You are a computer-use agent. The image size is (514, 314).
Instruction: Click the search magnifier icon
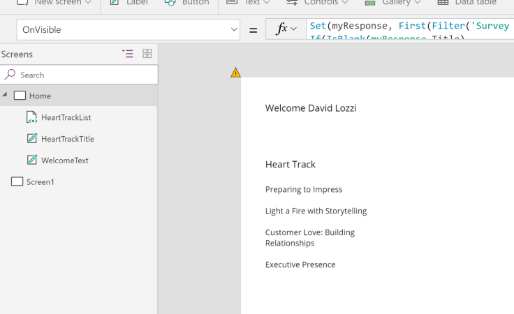point(10,75)
